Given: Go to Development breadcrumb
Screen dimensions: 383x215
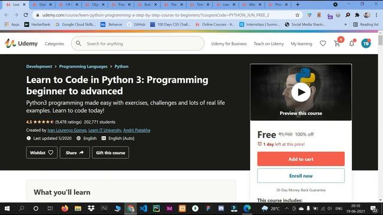Looking at the screenshot, I should click(x=39, y=66).
